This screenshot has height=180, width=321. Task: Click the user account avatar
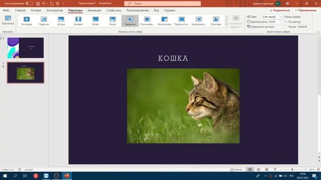[278, 3]
